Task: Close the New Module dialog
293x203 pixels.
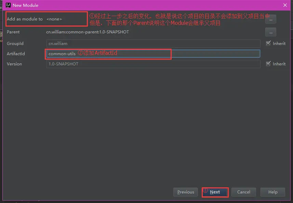Action: click(x=285, y=5)
